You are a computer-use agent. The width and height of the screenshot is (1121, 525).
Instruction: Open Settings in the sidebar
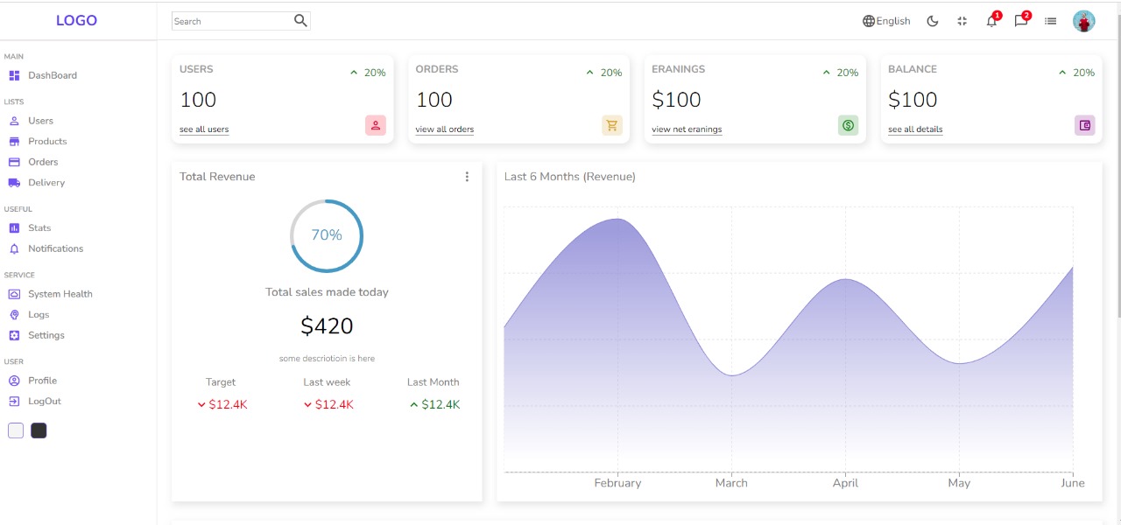46,335
